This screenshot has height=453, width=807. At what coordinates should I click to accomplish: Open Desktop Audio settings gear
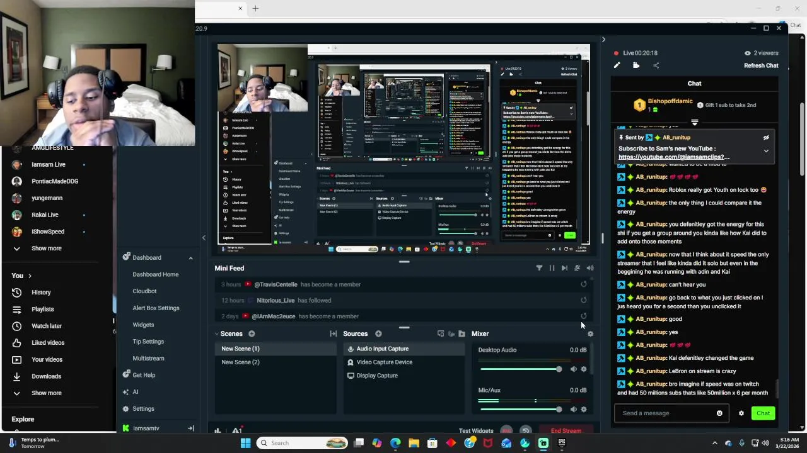pos(584,369)
